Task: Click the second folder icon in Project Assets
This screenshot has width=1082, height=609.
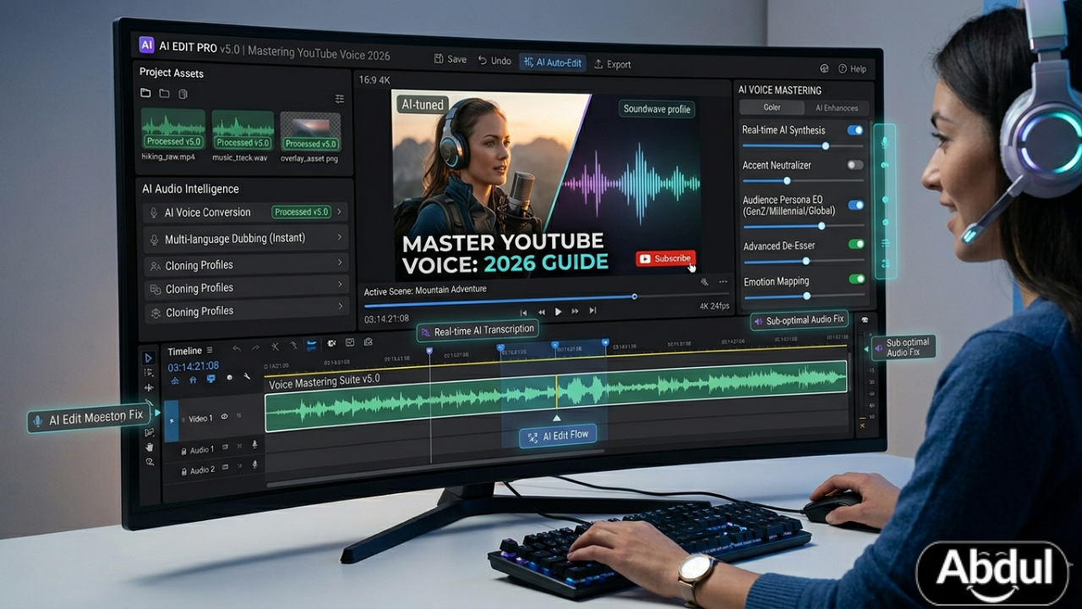Action: [164, 93]
